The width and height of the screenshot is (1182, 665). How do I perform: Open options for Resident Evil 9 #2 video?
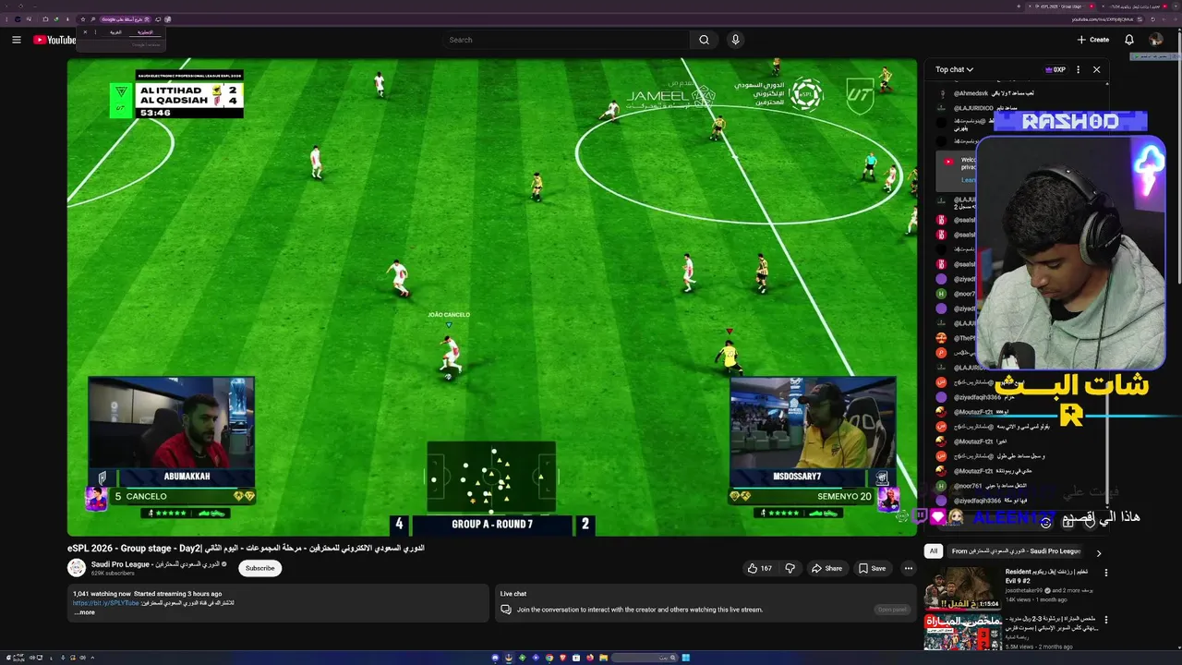tap(1106, 573)
